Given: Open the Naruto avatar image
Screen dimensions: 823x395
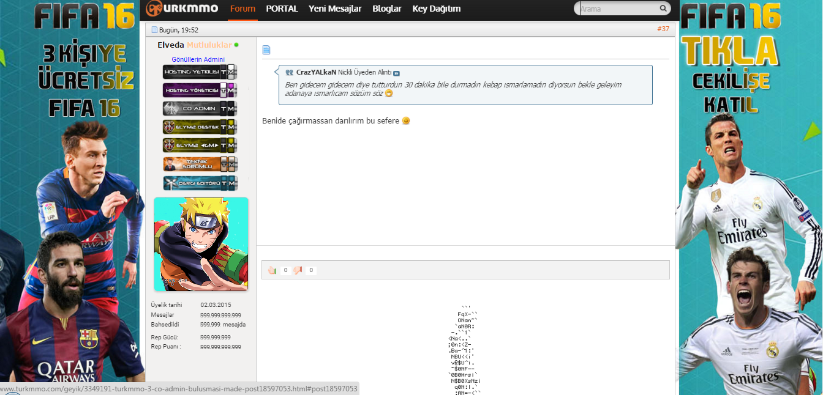Looking at the screenshot, I should 201,244.
